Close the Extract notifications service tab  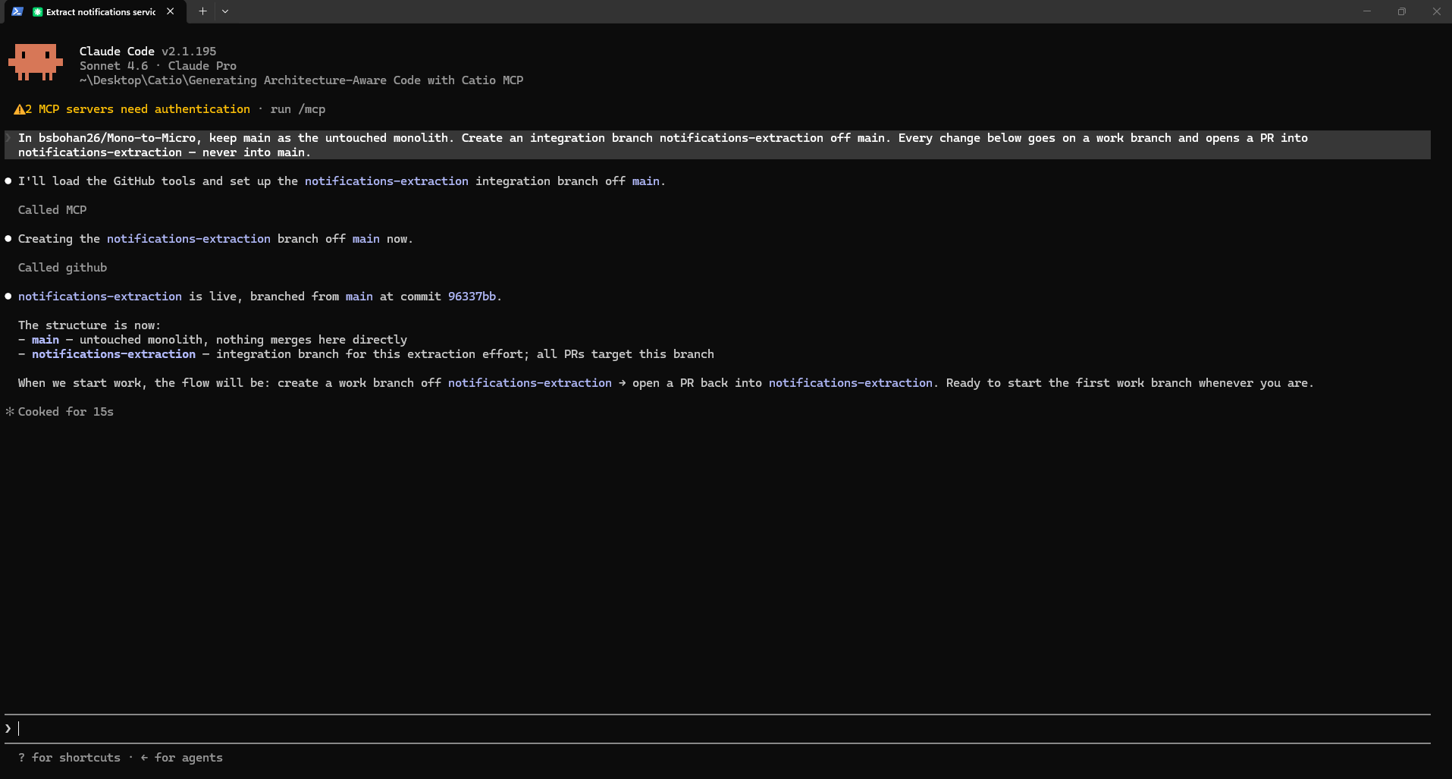tap(171, 11)
